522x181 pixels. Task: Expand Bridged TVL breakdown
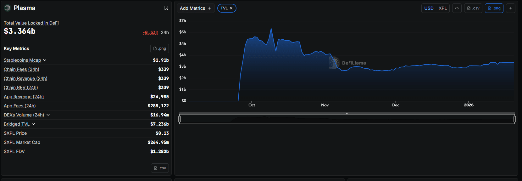33,124
